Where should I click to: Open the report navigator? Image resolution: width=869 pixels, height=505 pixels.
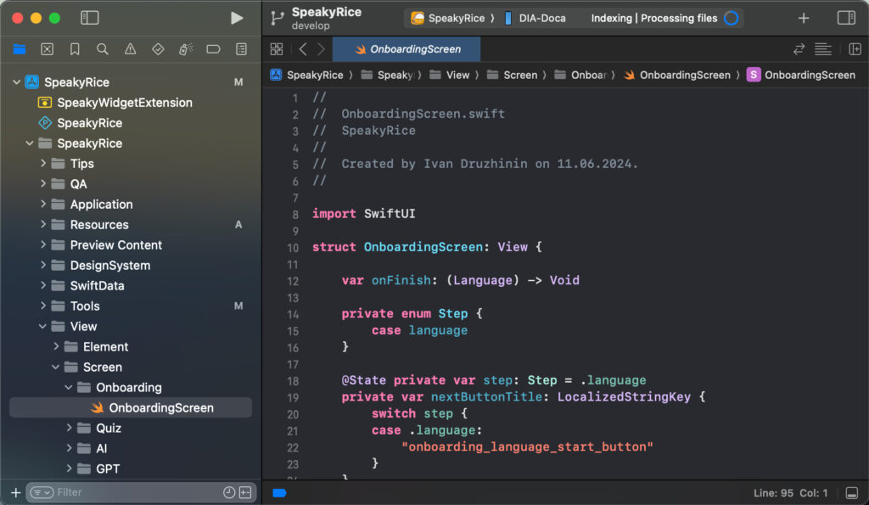pos(241,49)
